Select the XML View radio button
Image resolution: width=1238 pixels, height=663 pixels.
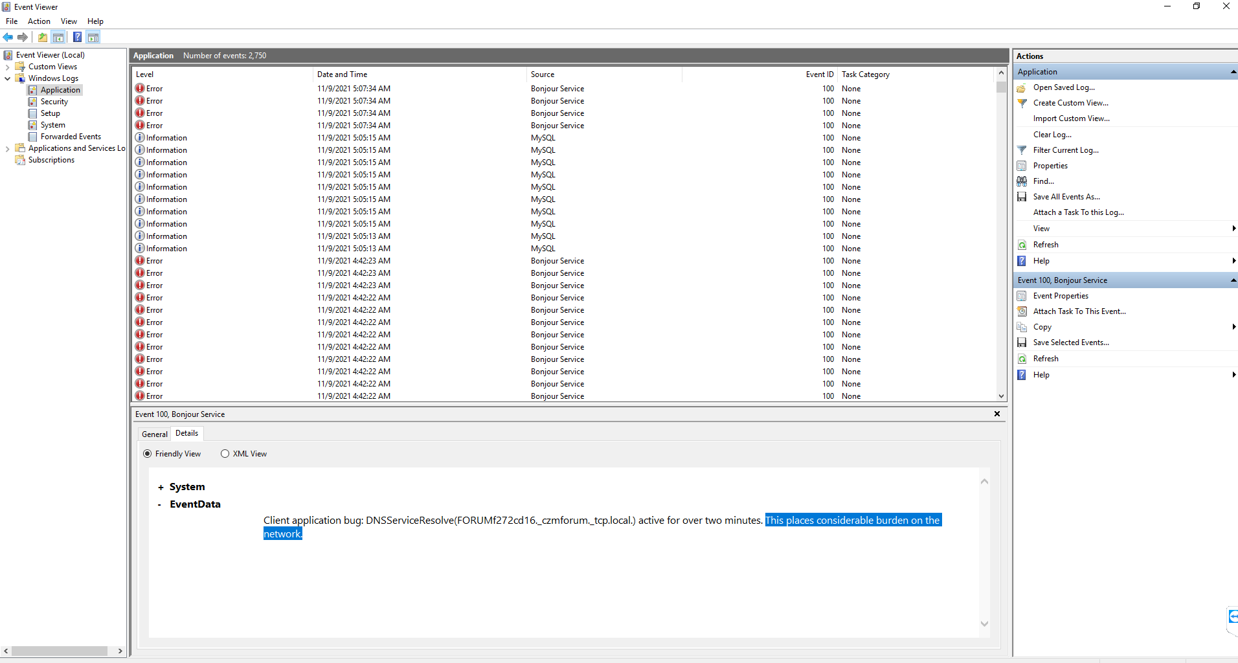[x=225, y=454]
